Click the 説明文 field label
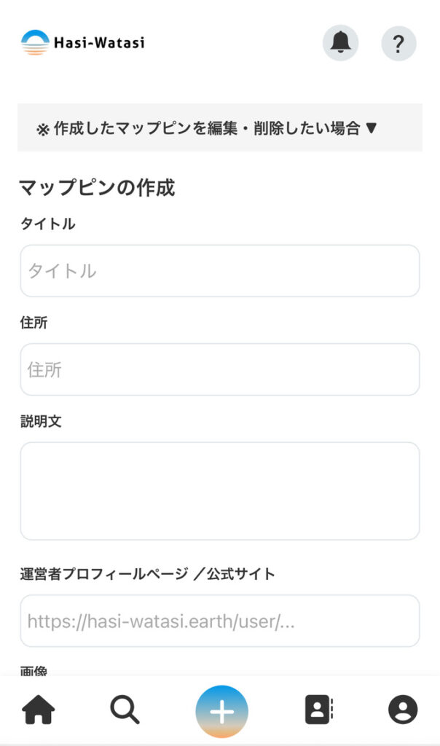The image size is (440, 746). [41, 421]
